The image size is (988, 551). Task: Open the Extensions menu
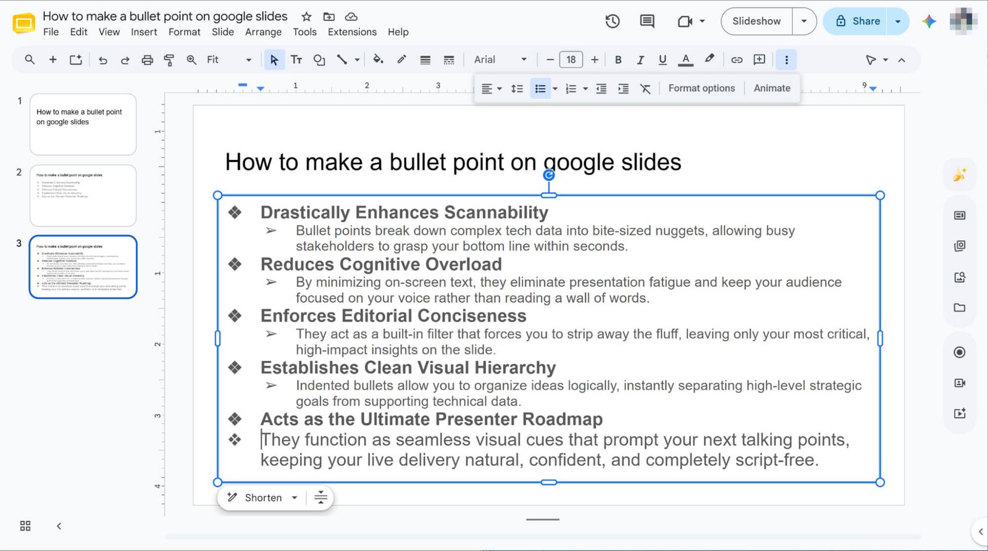click(x=352, y=32)
